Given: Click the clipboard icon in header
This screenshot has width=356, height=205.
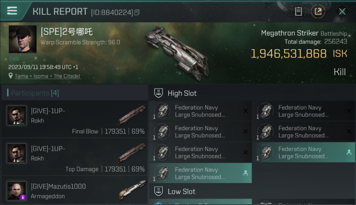Looking at the screenshot, I should (298, 11).
